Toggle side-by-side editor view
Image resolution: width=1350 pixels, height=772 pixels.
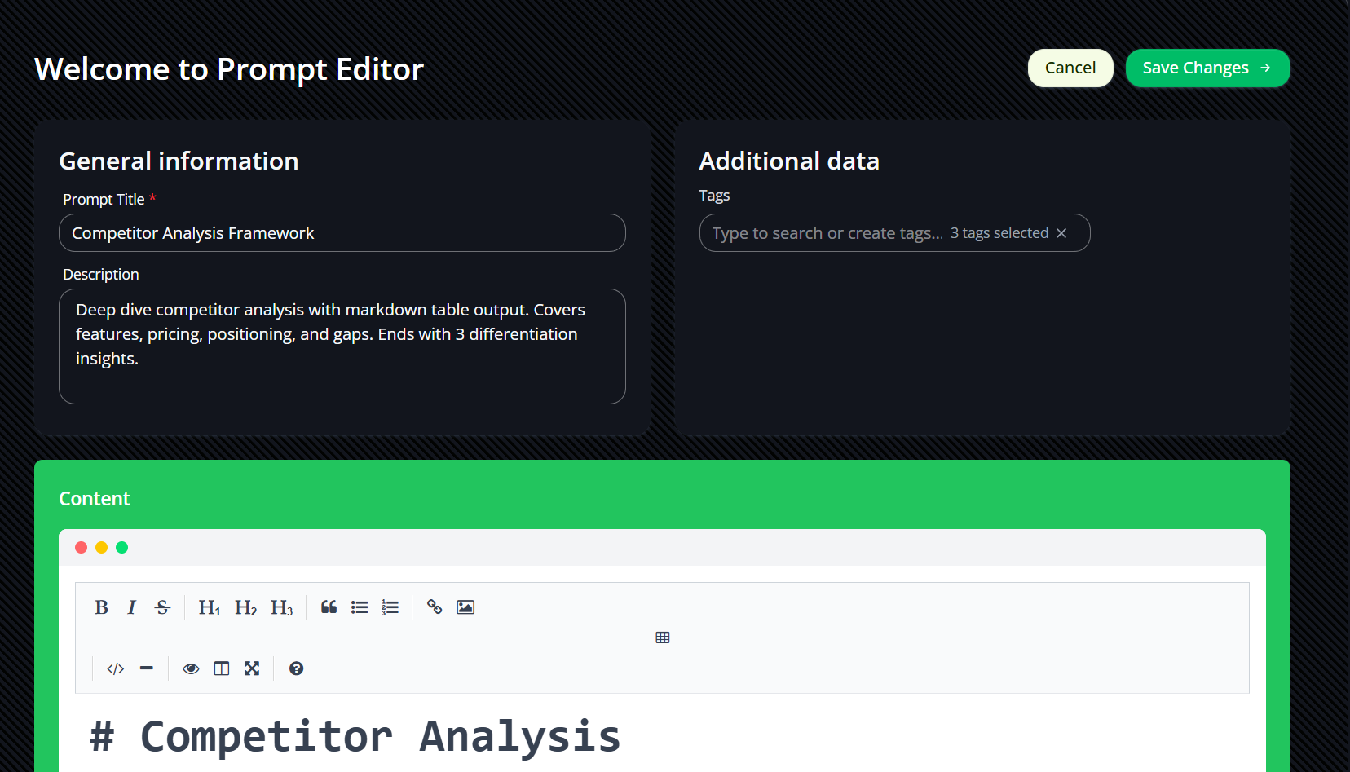(222, 668)
